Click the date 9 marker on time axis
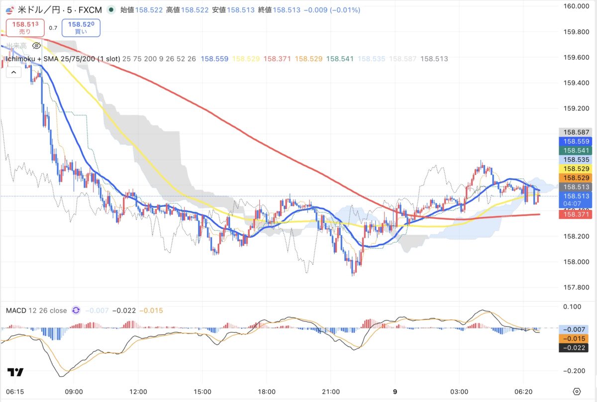This screenshot has width=597, height=402. pyautogui.click(x=395, y=391)
